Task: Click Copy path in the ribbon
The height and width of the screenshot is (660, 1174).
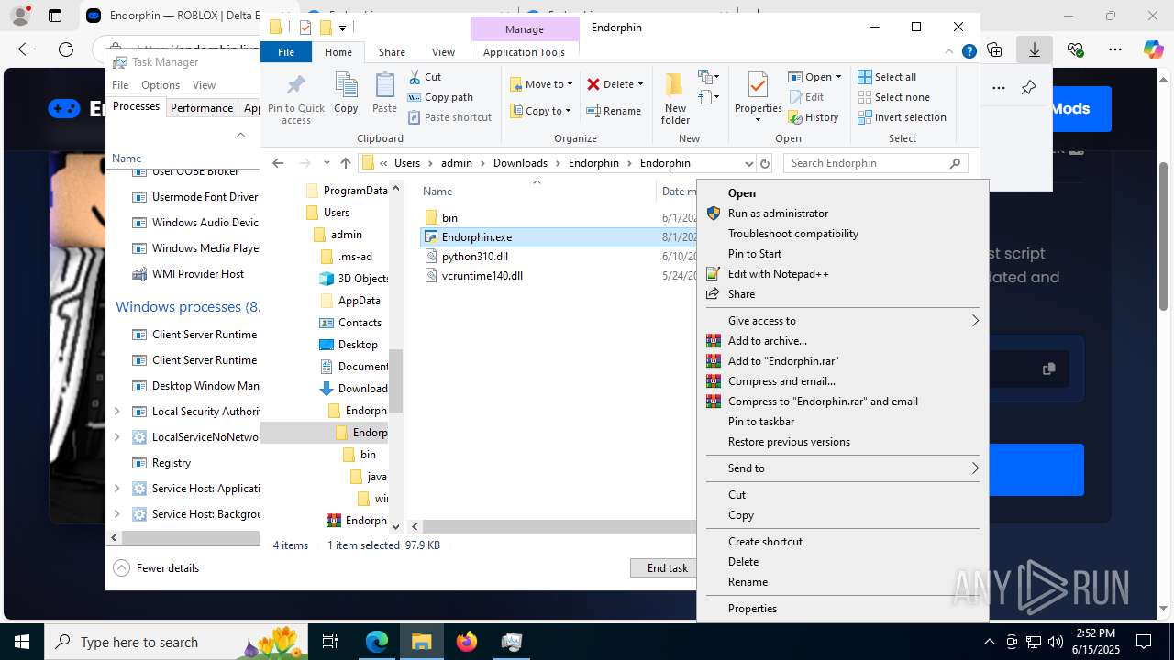Action: (440, 97)
